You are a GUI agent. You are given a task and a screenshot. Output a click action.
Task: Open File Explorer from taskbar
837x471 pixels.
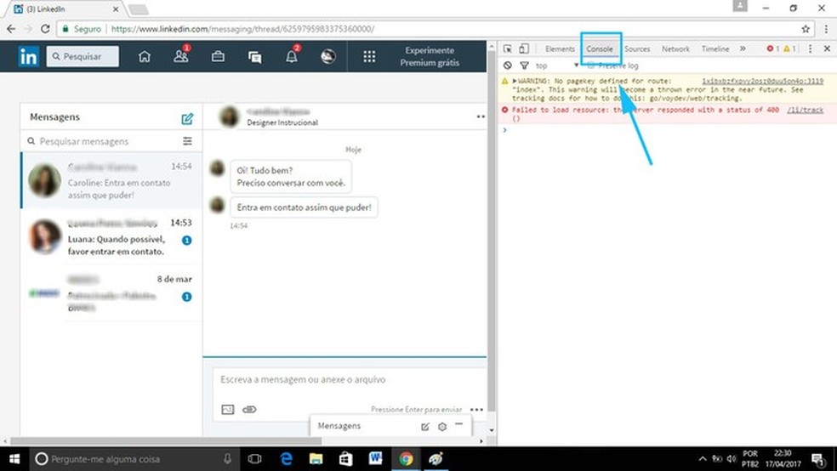316,459
